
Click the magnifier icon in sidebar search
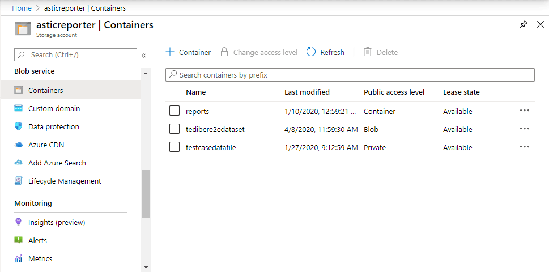pos(22,54)
